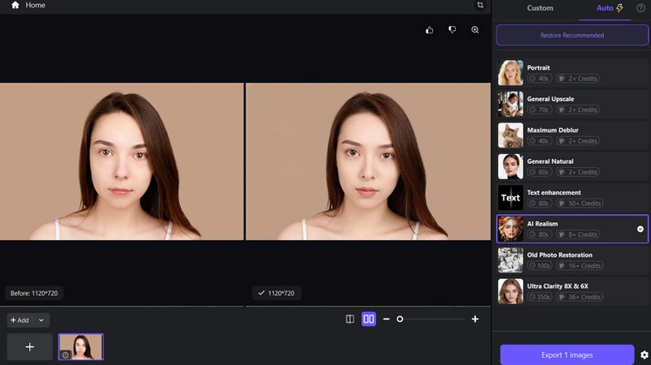Viewport: 651px width, 365px height.
Task: Select the Portrait model
Action: (572, 73)
